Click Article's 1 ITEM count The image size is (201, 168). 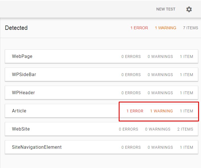(x=186, y=111)
